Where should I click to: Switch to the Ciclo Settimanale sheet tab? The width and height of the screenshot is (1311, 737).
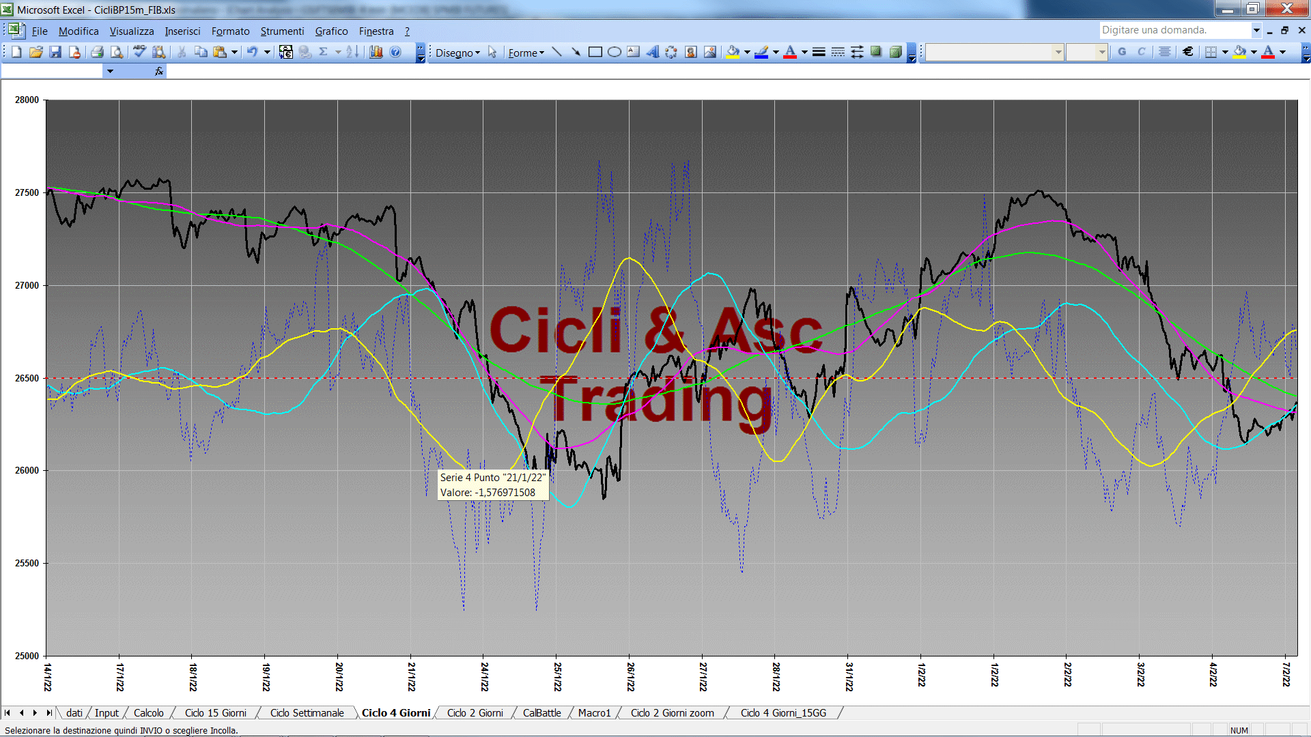tap(307, 712)
